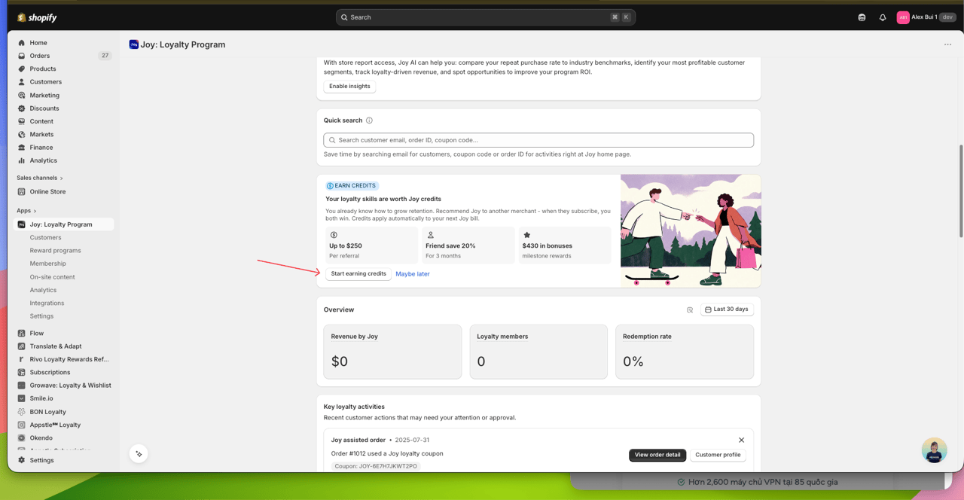Image resolution: width=964 pixels, height=500 pixels.
Task: Click the Appstle Loyalty icon
Action: (x=22, y=425)
